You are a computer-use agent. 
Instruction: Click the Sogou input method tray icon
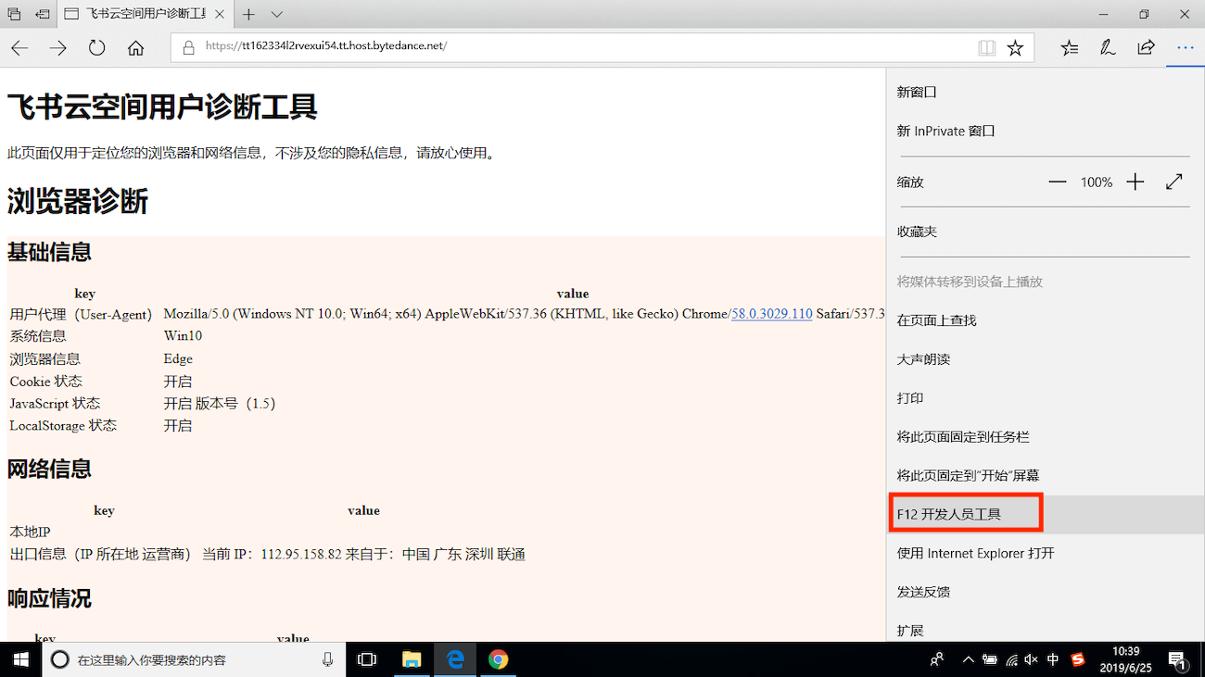1078,659
